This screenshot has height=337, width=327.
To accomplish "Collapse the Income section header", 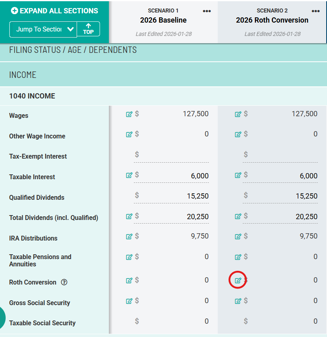I will (x=163, y=75).
